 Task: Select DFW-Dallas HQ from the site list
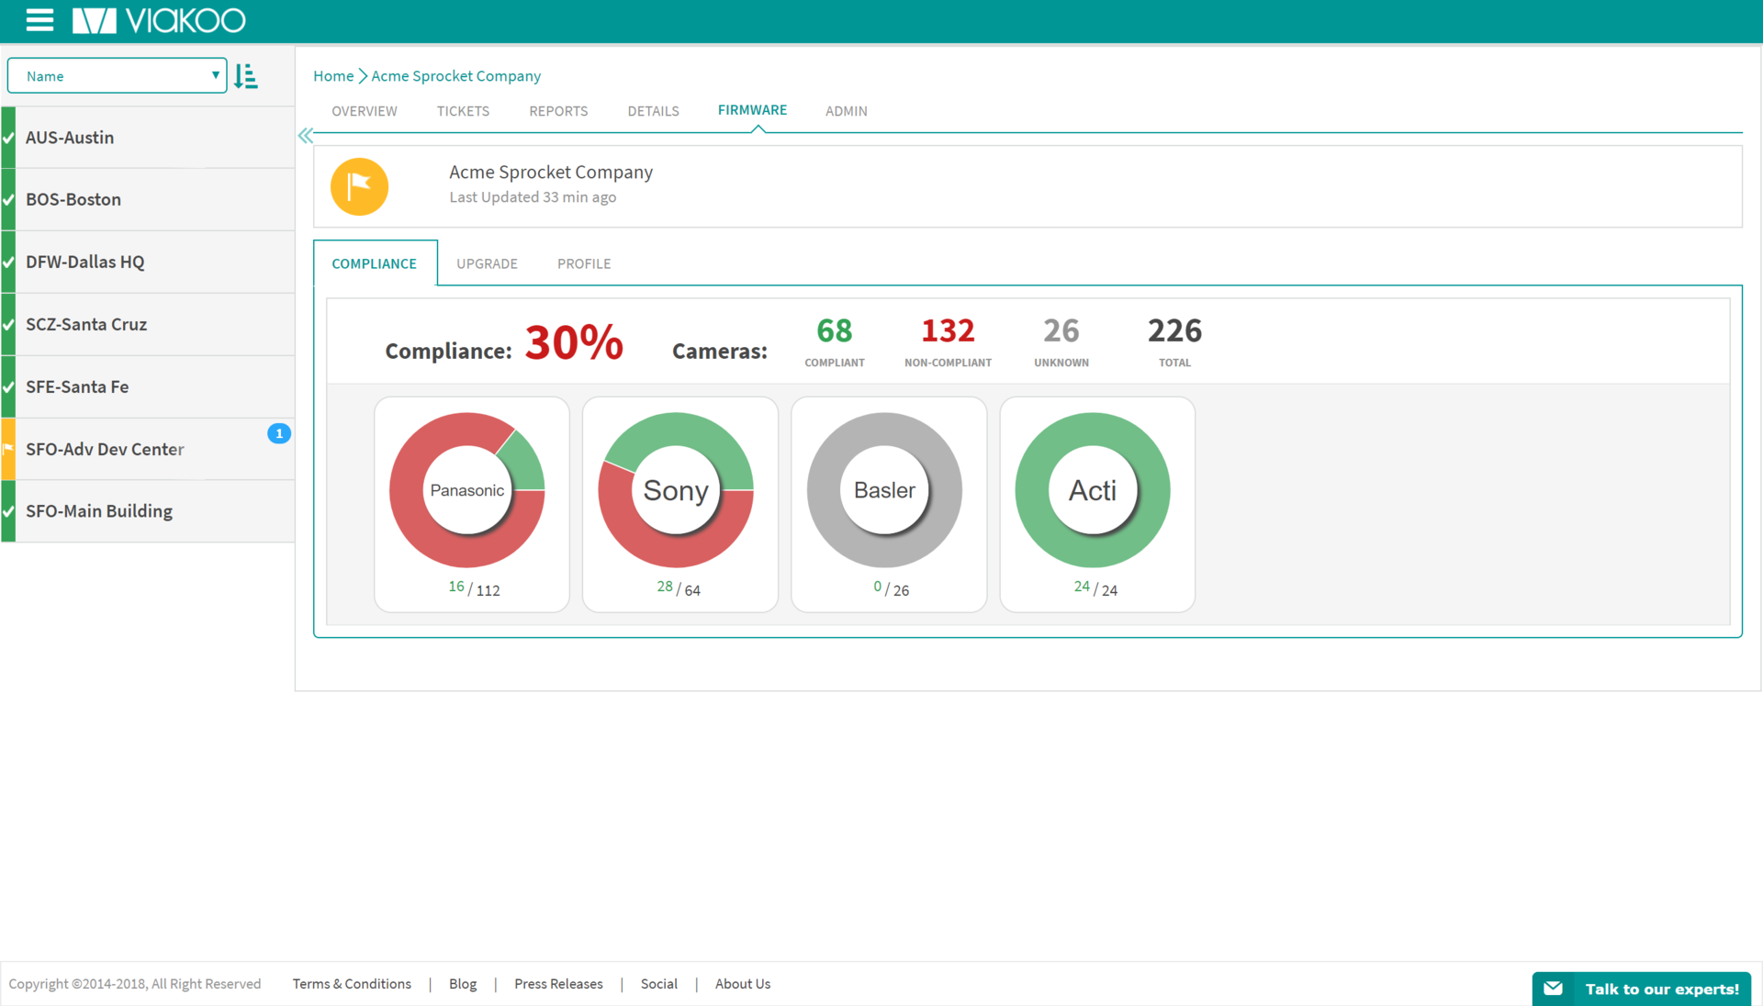point(84,262)
